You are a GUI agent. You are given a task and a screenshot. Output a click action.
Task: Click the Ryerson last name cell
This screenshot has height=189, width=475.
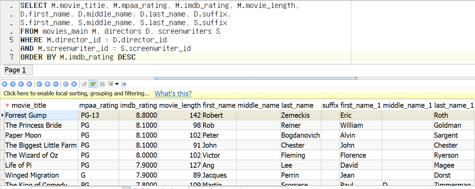coord(454,155)
